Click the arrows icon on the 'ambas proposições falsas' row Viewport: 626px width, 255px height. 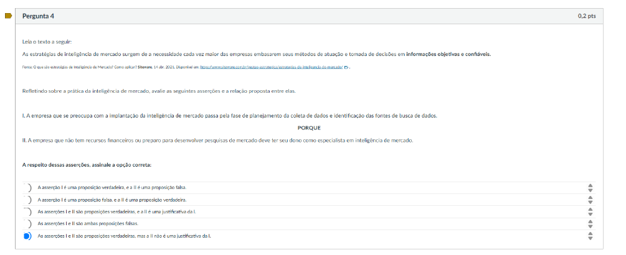pyautogui.click(x=590, y=223)
